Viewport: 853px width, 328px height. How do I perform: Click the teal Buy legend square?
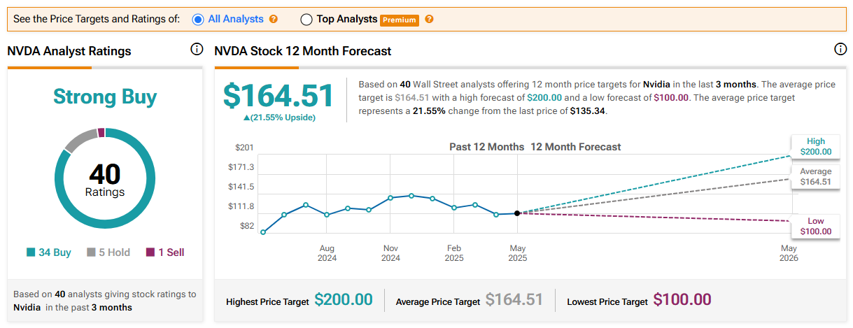[x=30, y=252]
